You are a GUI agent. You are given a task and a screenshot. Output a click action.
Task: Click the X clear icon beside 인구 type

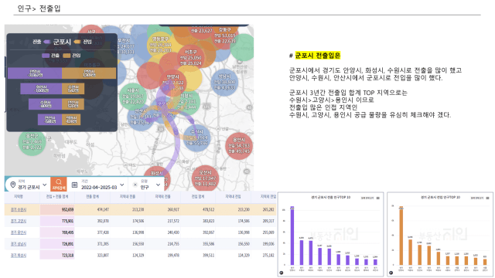[x=135, y=185]
